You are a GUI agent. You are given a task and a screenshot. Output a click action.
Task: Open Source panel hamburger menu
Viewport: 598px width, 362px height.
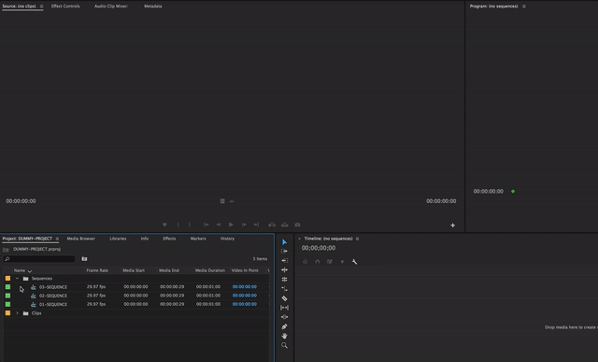[x=41, y=7]
